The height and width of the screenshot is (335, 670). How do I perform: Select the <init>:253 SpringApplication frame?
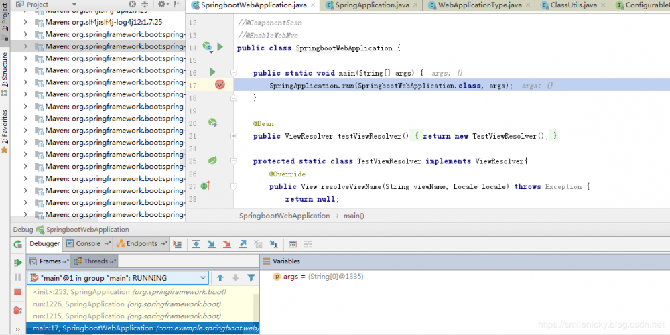click(x=140, y=292)
